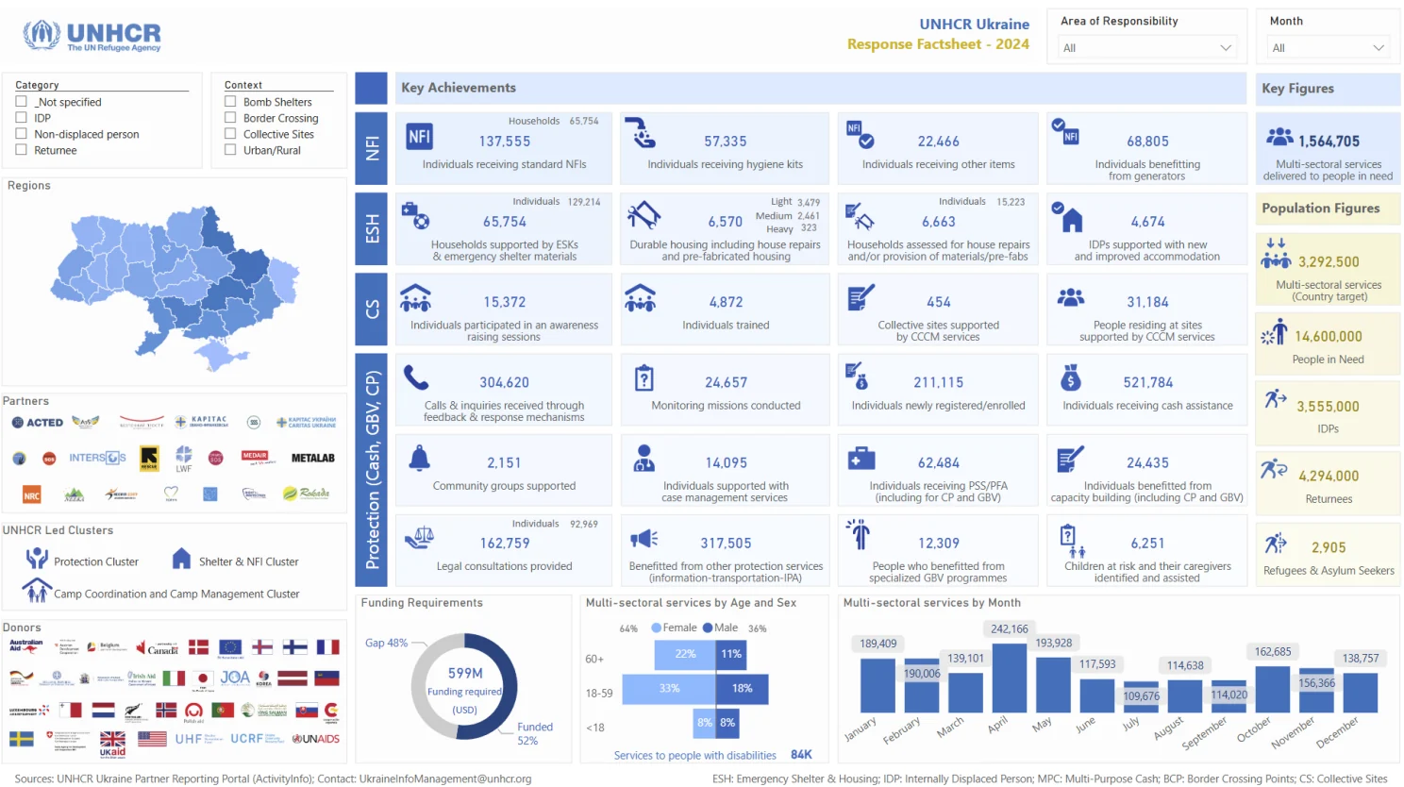Image resolution: width=1404 pixels, height=787 pixels.
Task: Check the Collective Sites checkbox
Action: 230,133
